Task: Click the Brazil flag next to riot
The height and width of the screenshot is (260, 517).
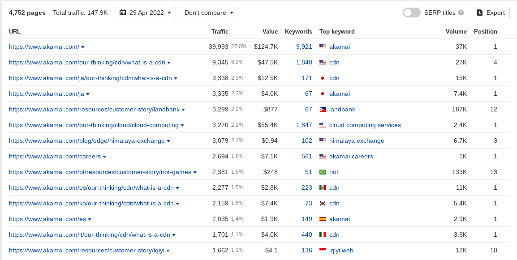Action: (x=323, y=172)
